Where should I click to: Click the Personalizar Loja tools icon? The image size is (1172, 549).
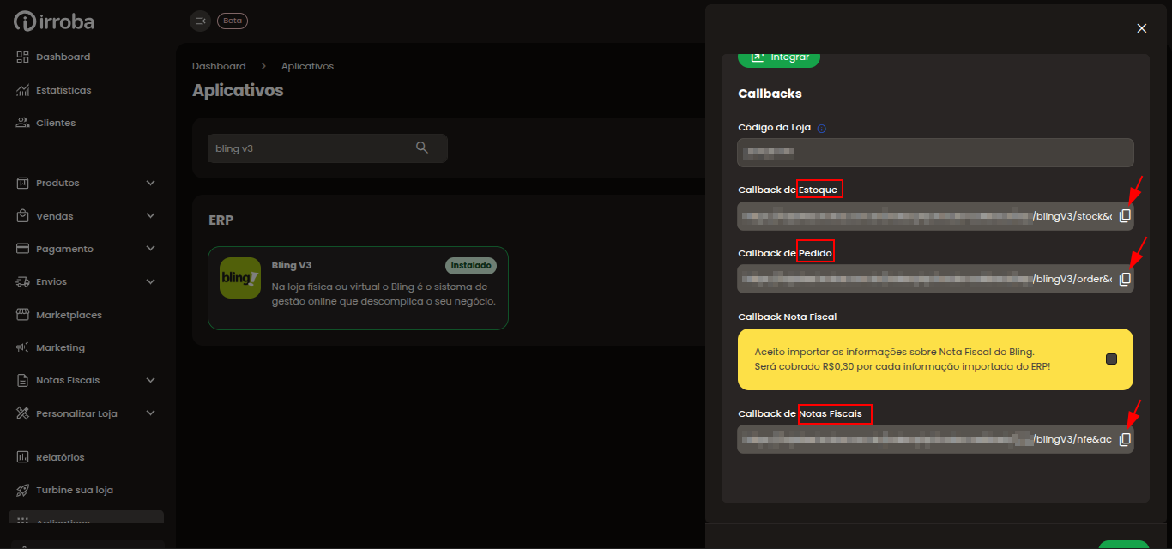pyautogui.click(x=23, y=413)
